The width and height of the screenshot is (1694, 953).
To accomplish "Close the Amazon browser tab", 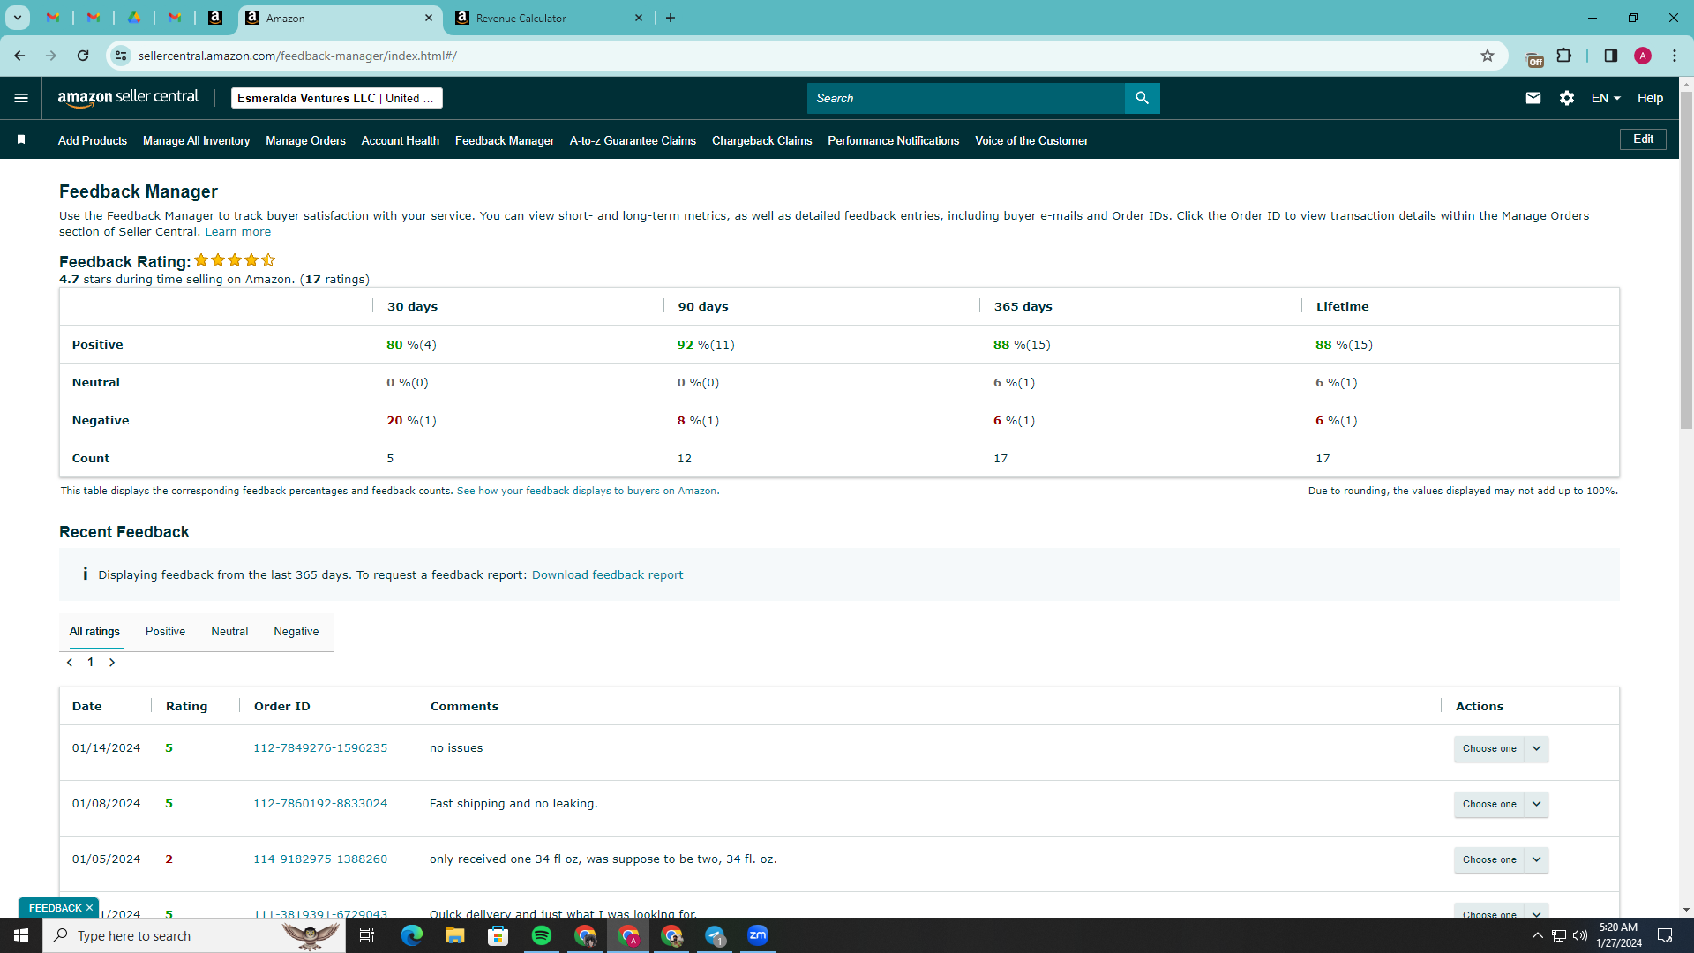I will coord(429,18).
